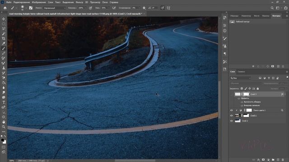Viewport: 289px width, 162px height.
Task: Click background color swatch
Action: (x=5, y=142)
